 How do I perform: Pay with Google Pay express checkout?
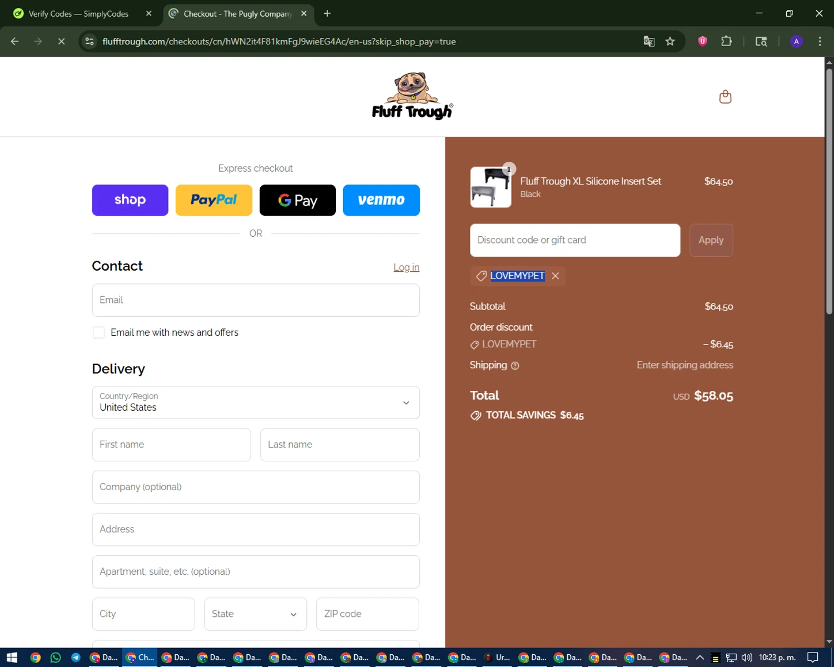pos(297,200)
